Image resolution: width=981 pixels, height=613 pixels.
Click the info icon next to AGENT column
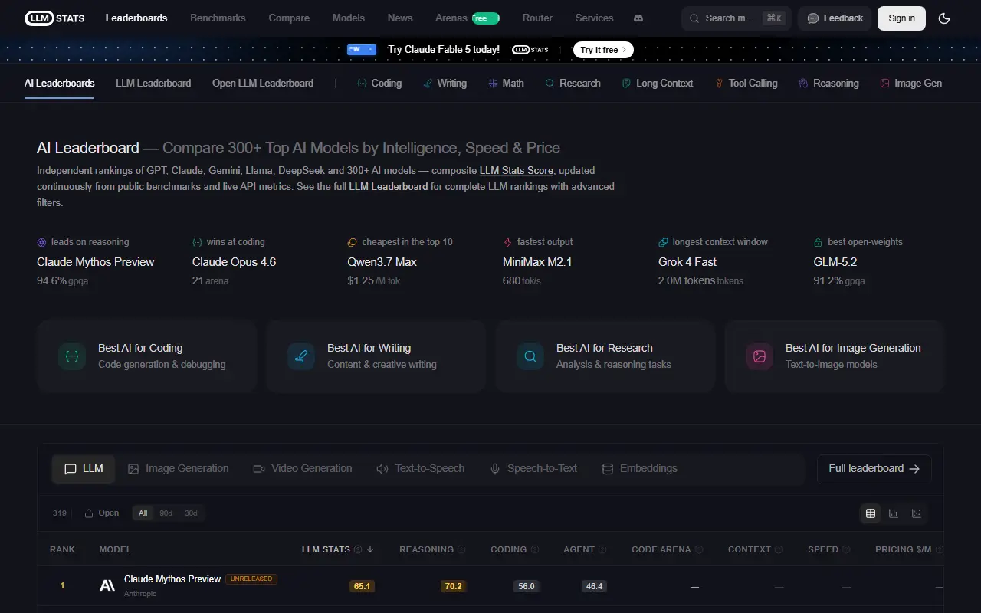602,549
